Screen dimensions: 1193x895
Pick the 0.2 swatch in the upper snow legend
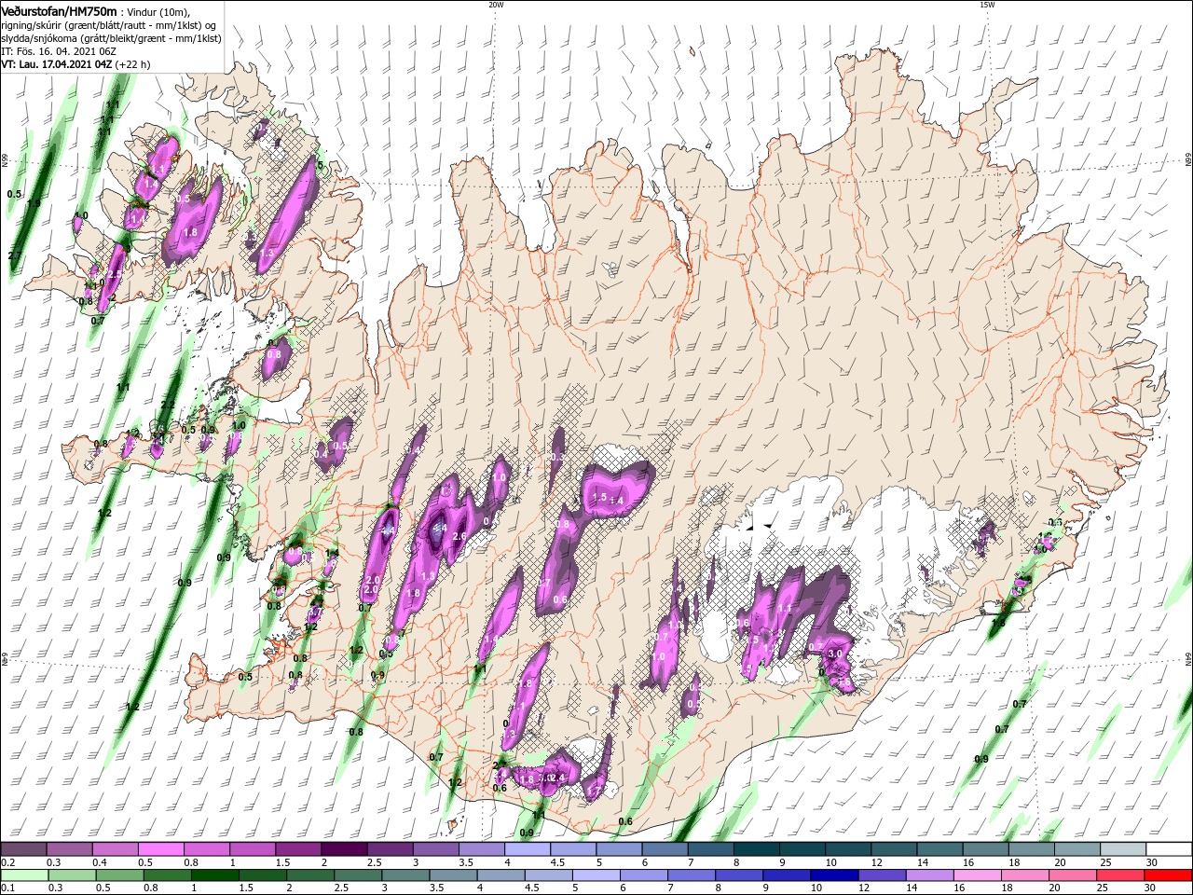(x=23, y=849)
